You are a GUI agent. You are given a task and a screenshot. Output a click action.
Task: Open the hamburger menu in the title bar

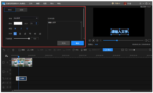pos(140,4)
